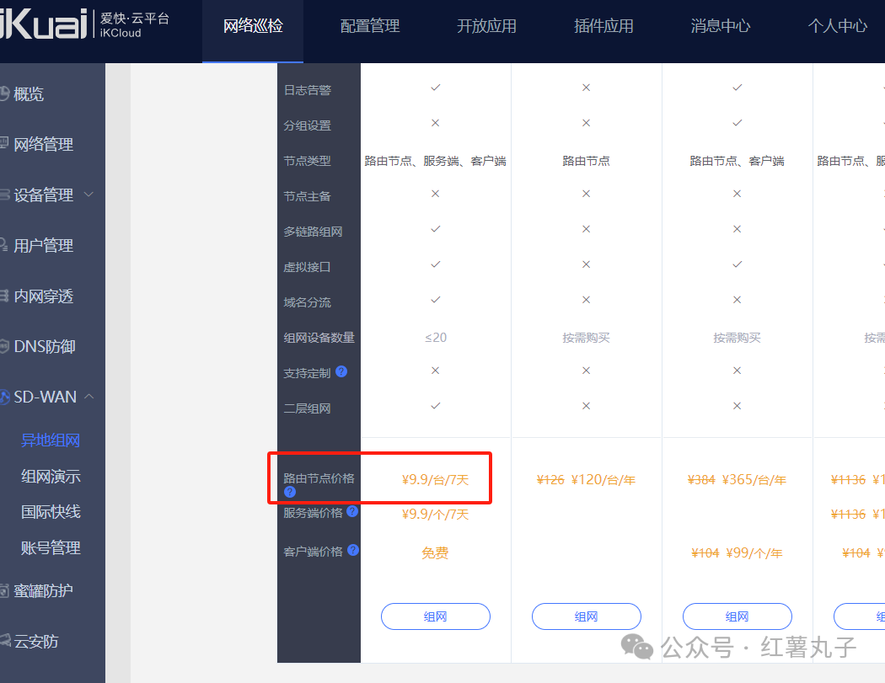This screenshot has width=885, height=683.
Task: Expand the 设备管理 chevron
Action: tap(88, 195)
